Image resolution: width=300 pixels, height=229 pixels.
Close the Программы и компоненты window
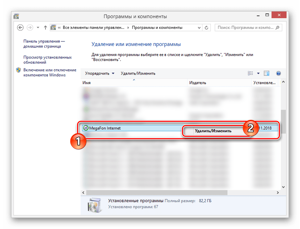click(x=279, y=15)
